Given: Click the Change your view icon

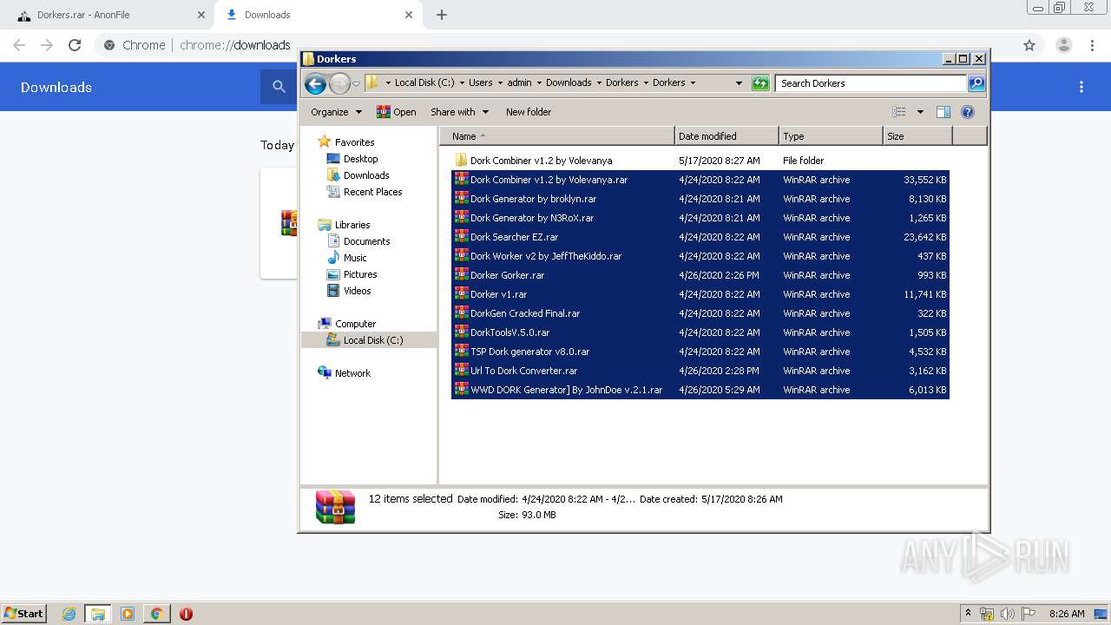Looking at the screenshot, I should (899, 112).
